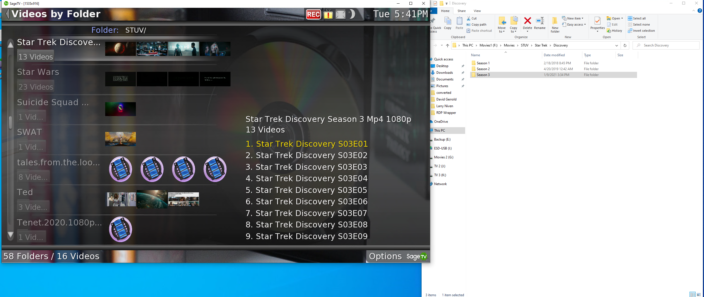The height and width of the screenshot is (297, 704).
Task: Open the Explorer Help question mark icon
Action: pyautogui.click(x=700, y=11)
